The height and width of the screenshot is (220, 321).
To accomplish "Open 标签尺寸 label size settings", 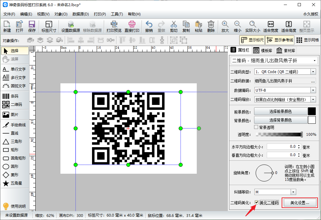I will 49,27.
